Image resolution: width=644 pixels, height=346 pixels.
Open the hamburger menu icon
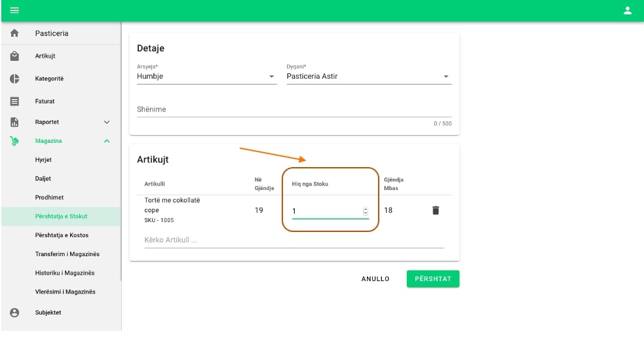point(14,10)
